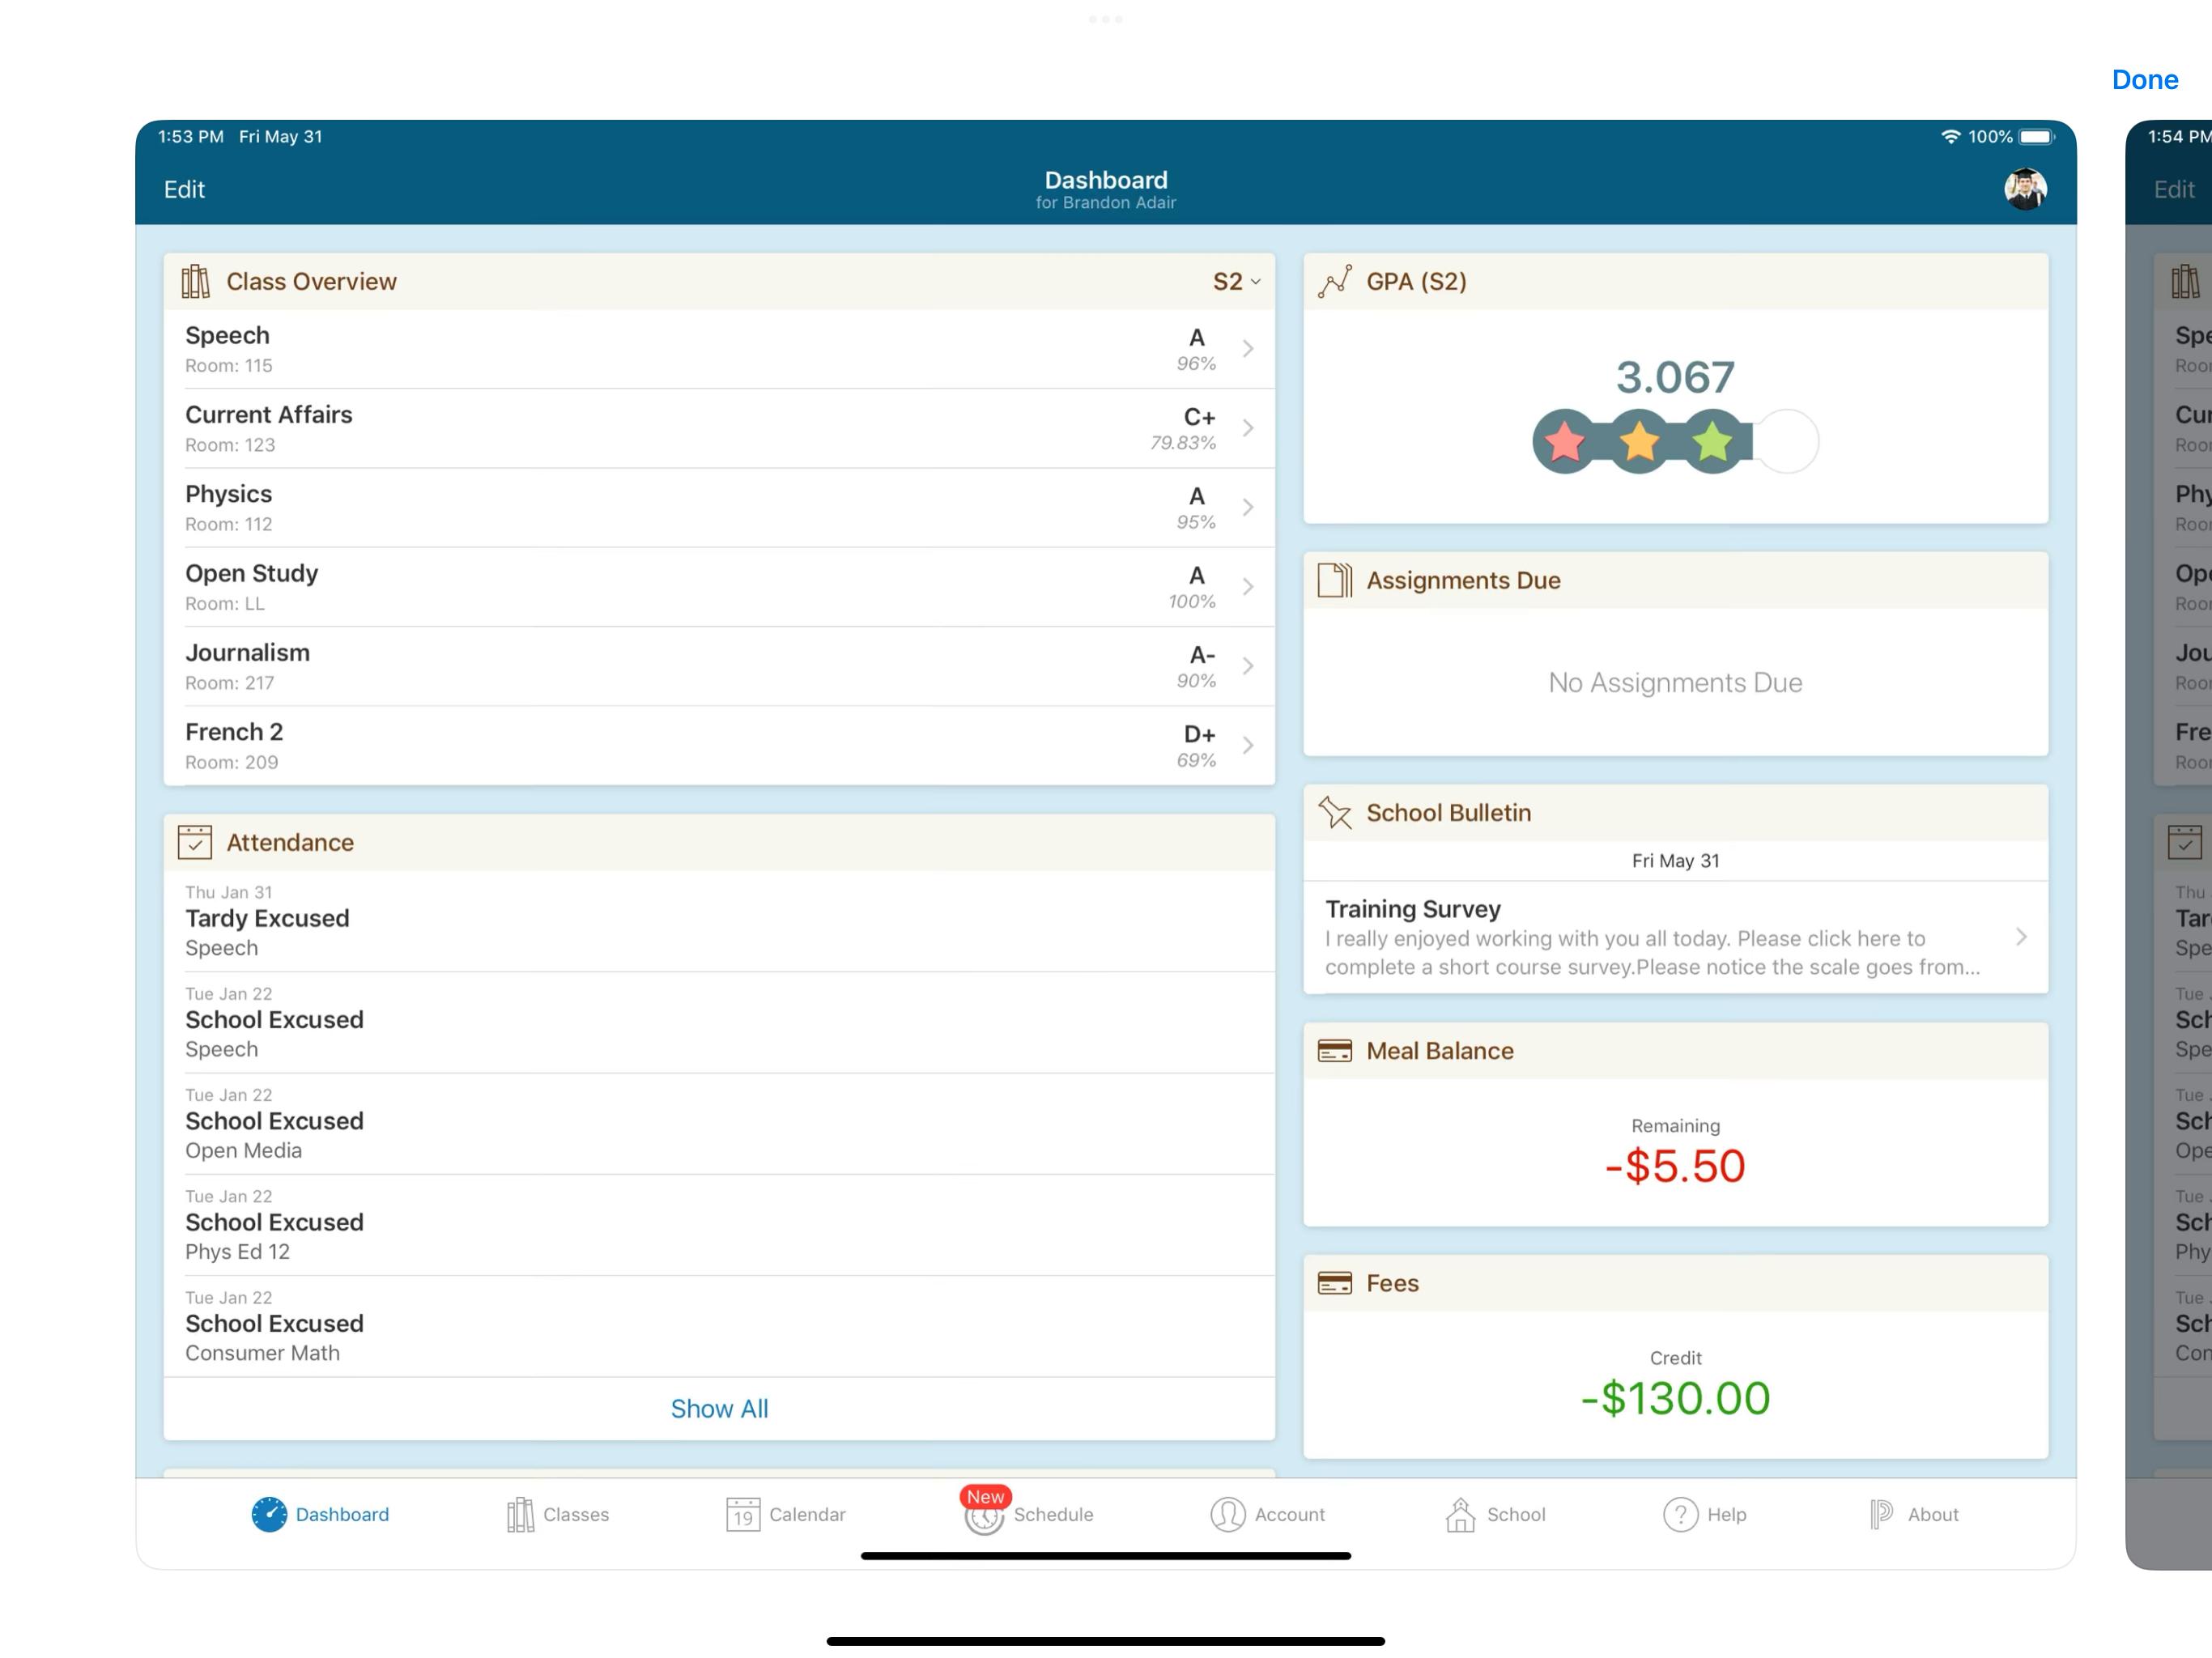This screenshot has height=1658, width=2212.
Task: Click the GPA graph icon
Action: 1334,282
